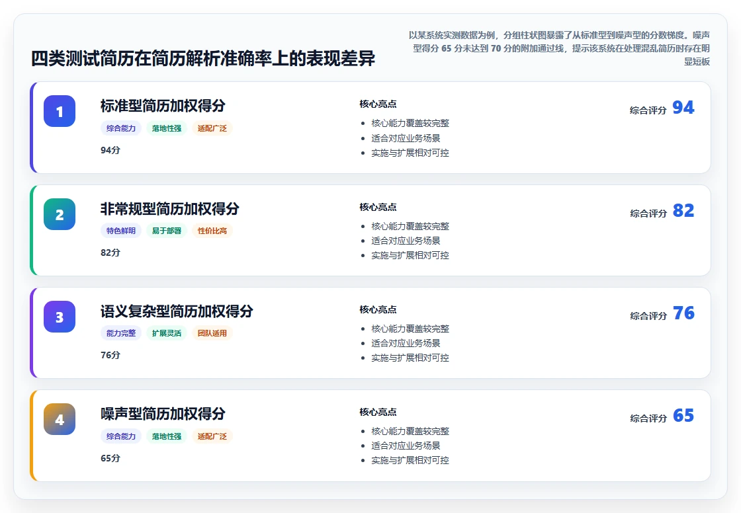Viewport: 741px width, 513px height.
Task: Select the 非常规型简历加权得分 card title
Action: tap(169, 208)
